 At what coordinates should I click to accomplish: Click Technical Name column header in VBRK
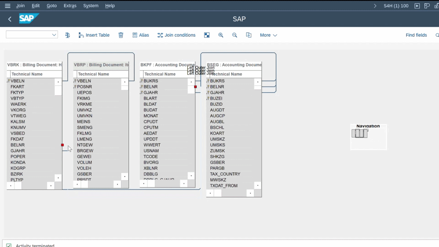click(27, 74)
